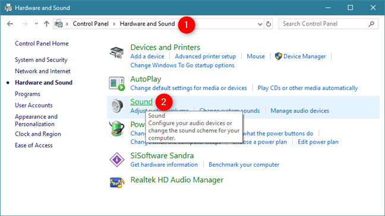Click Change Windows To Go startup options
The width and height of the screenshot is (385, 216).
pos(182,65)
